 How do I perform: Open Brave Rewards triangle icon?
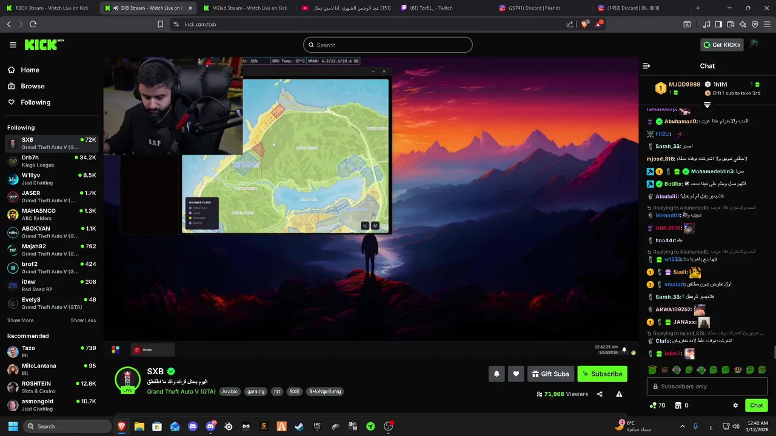[599, 24]
